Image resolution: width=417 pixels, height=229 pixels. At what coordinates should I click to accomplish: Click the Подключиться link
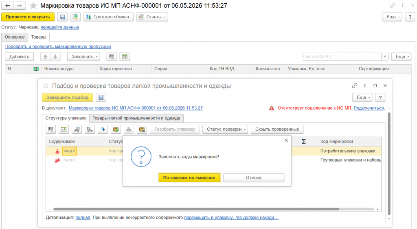tap(369, 108)
